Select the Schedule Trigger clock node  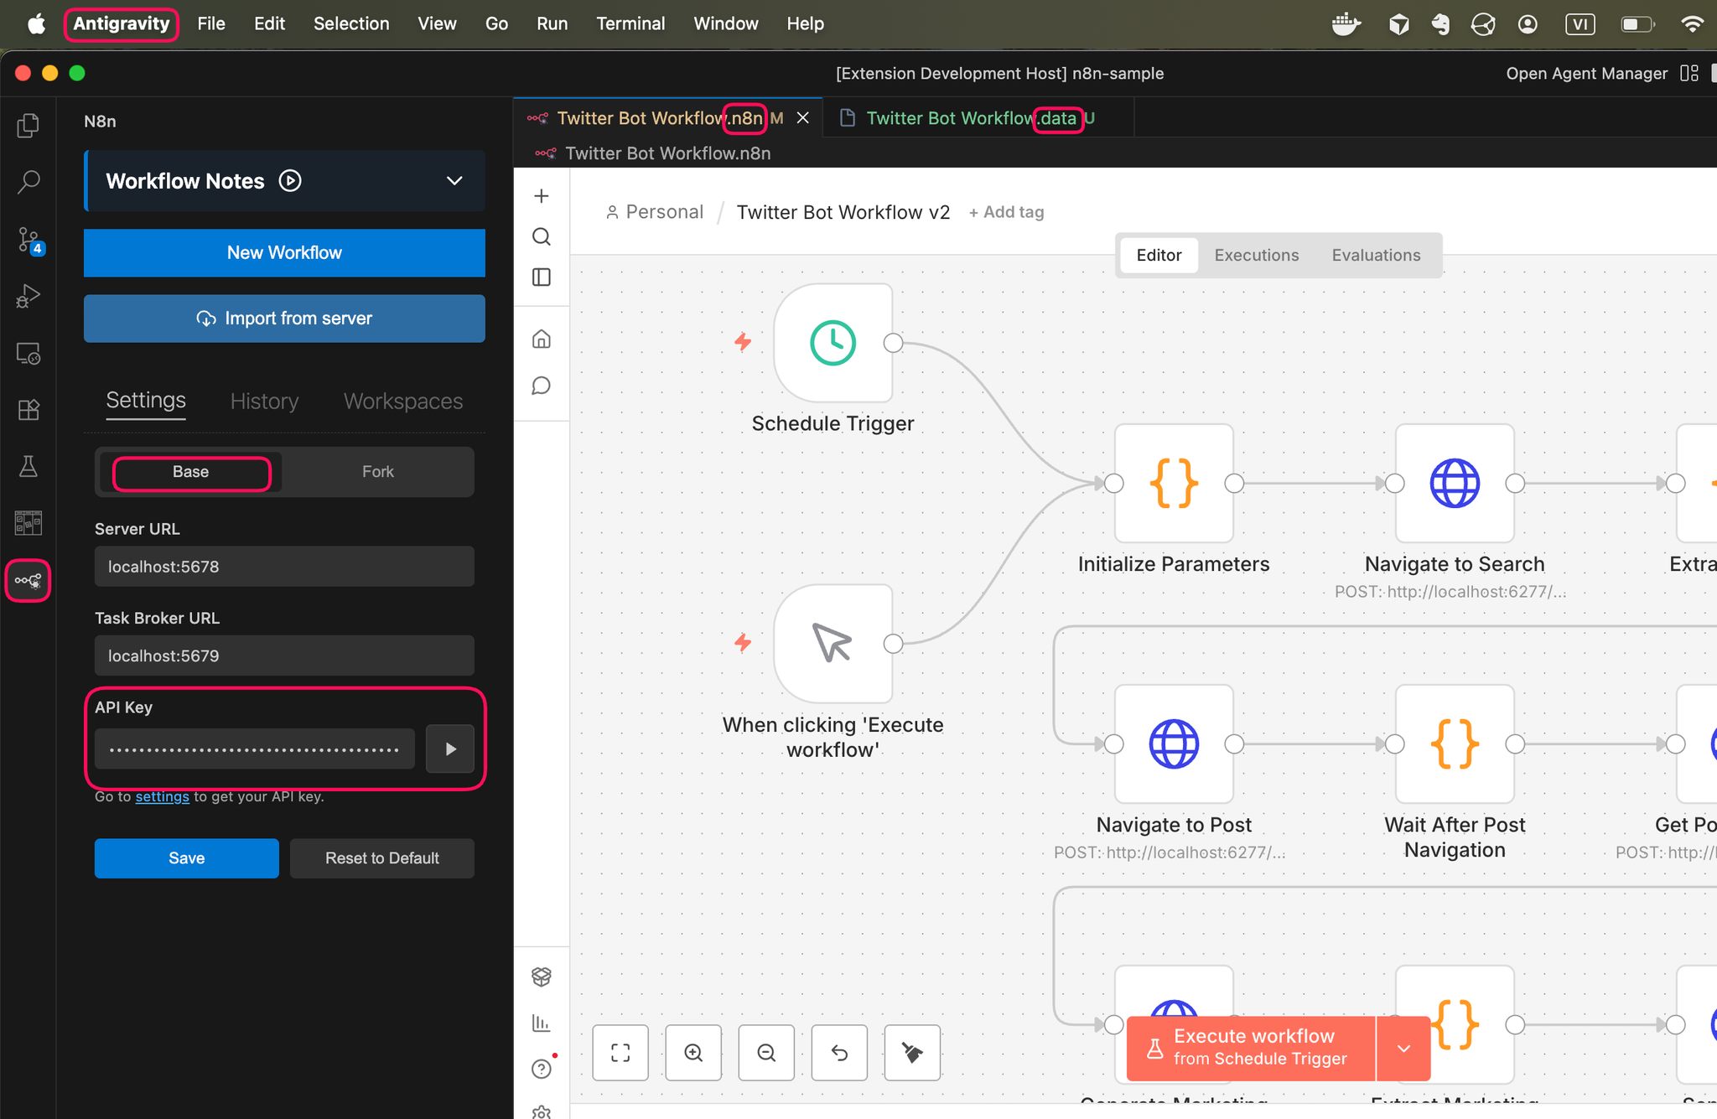[833, 343]
